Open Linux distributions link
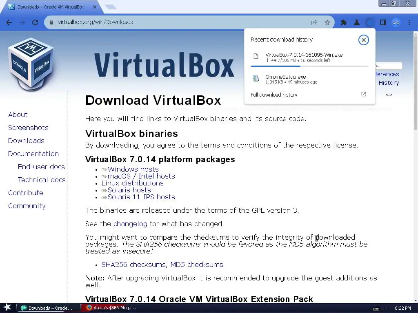The height and width of the screenshot is (313, 418). click(x=133, y=183)
